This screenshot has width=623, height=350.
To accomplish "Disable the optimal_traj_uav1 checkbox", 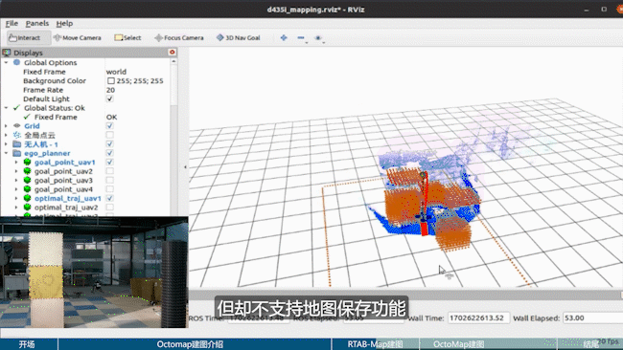I will [x=110, y=198].
